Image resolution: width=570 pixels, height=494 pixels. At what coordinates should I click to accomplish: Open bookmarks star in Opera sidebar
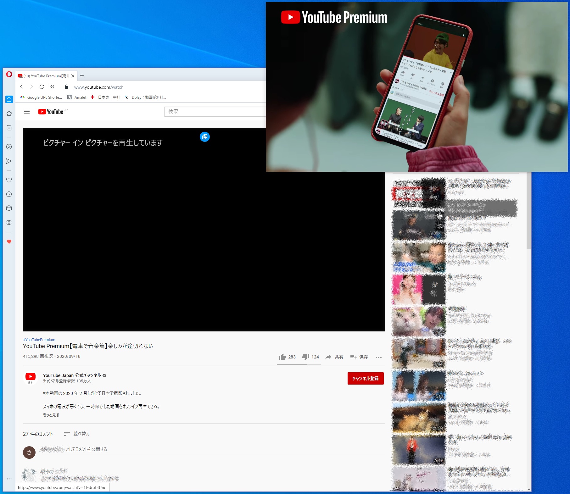(9, 114)
